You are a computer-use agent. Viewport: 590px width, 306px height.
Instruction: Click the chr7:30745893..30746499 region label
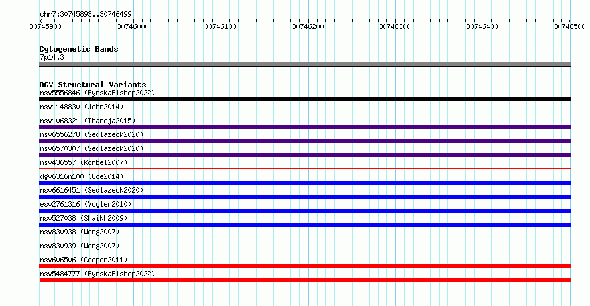[86, 14]
